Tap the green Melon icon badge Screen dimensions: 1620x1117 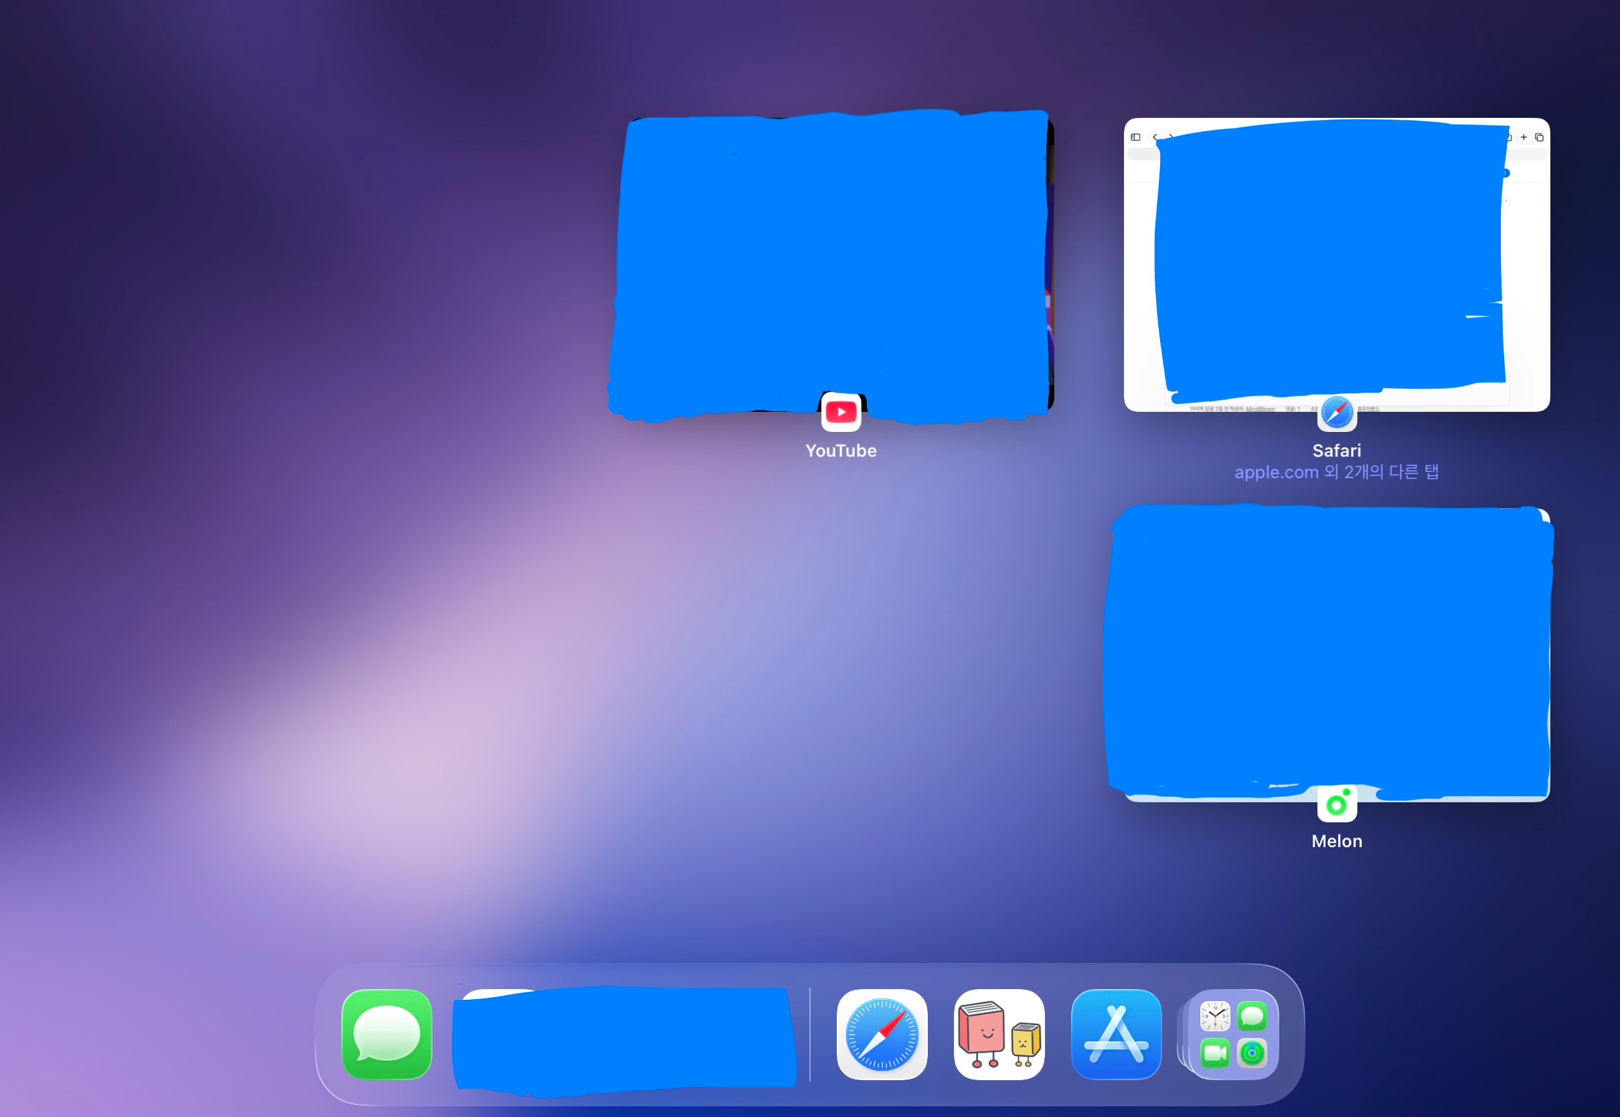(1337, 804)
